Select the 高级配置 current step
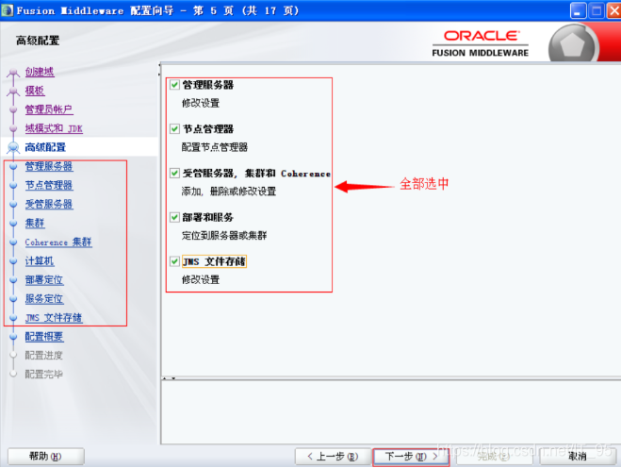This screenshot has width=621, height=468. pos(45,147)
